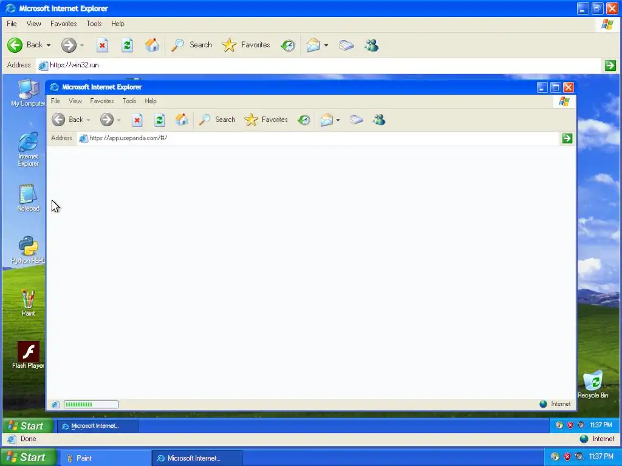Screen dimensions: 622x466
Task: Click Back arrow in outer Internet Explorer window
Action: (15, 45)
